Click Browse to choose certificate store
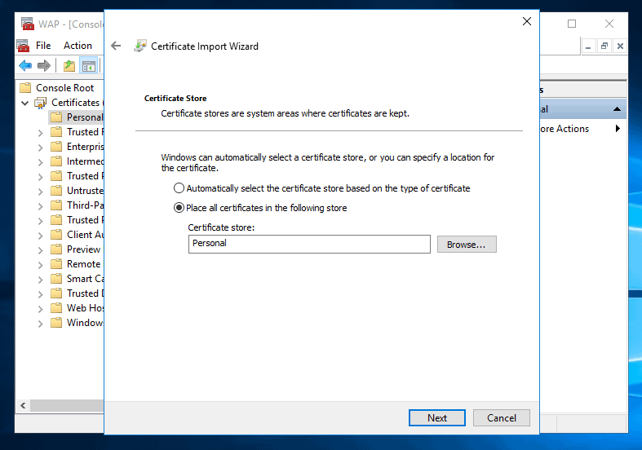642x450 pixels. (467, 245)
